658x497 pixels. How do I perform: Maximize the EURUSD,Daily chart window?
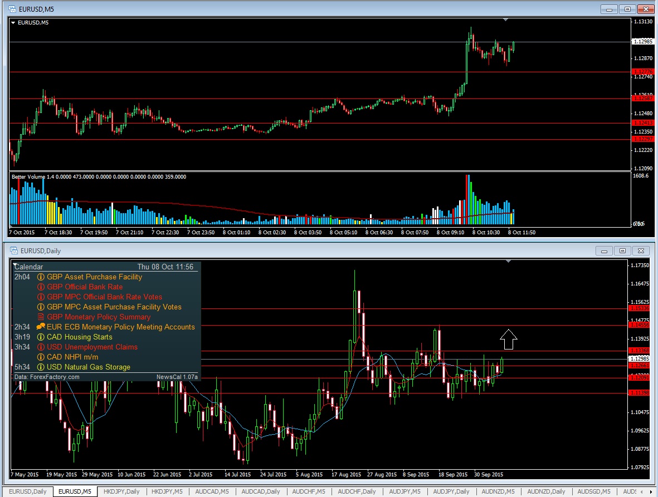click(x=622, y=250)
